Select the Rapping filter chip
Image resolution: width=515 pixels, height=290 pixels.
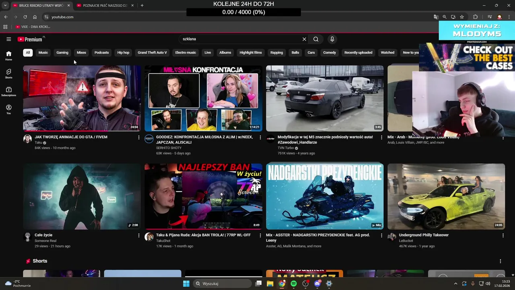pyautogui.click(x=276, y=52)
